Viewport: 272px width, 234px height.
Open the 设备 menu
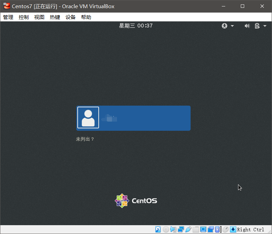tap(71, 17)
